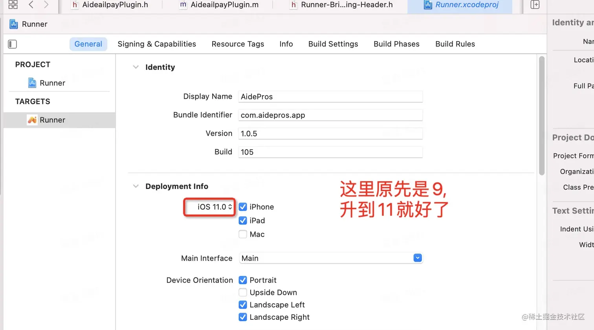Uncheck the iPhone device checkbox
This screenshot has height=330, width=594.
243,207
